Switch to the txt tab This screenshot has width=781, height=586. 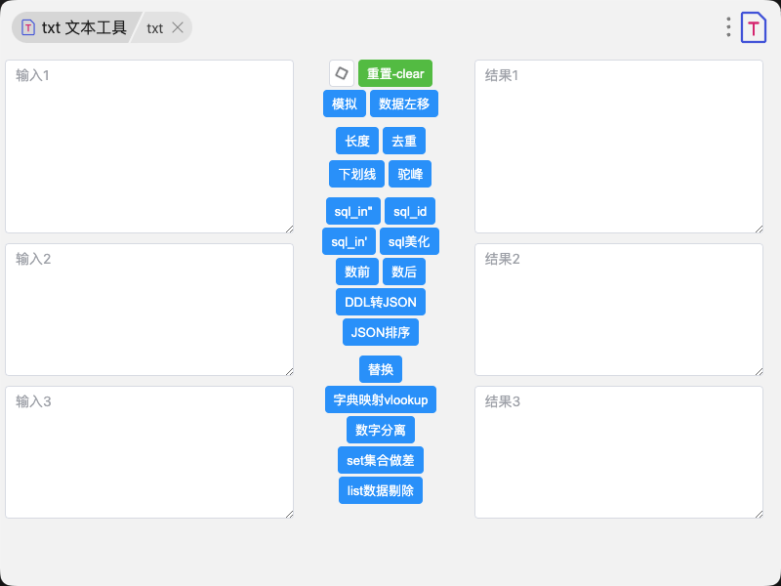tap(155, 27)
